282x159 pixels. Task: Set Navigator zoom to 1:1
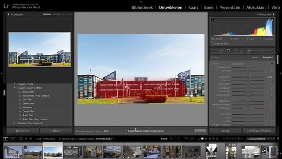click(x=63, y=15)
